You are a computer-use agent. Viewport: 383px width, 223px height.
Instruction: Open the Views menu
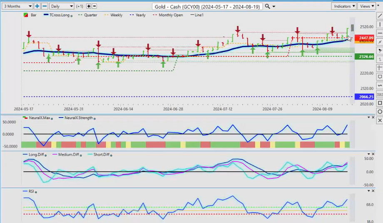(366, 6)
